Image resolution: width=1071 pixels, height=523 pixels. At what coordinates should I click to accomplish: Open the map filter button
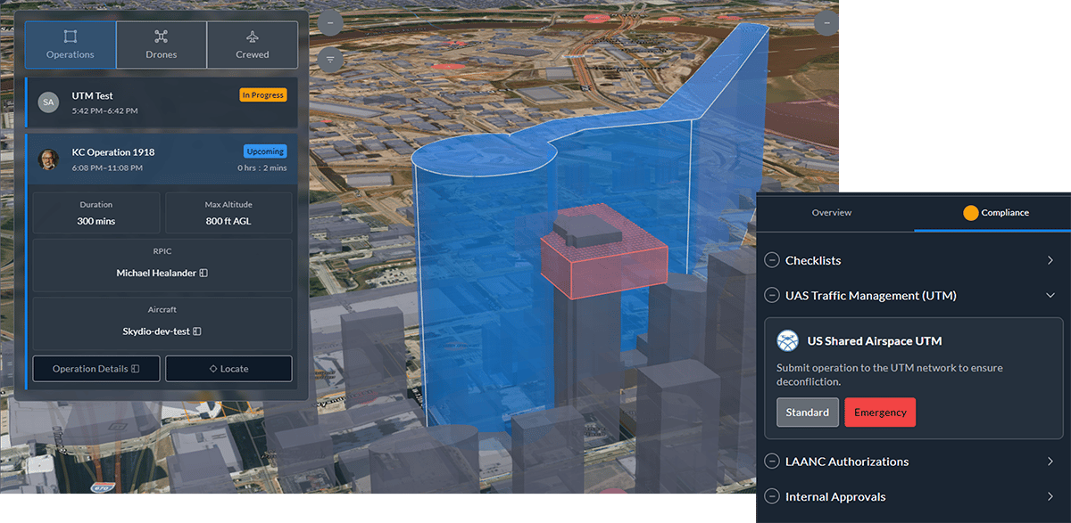coord(330,60)
